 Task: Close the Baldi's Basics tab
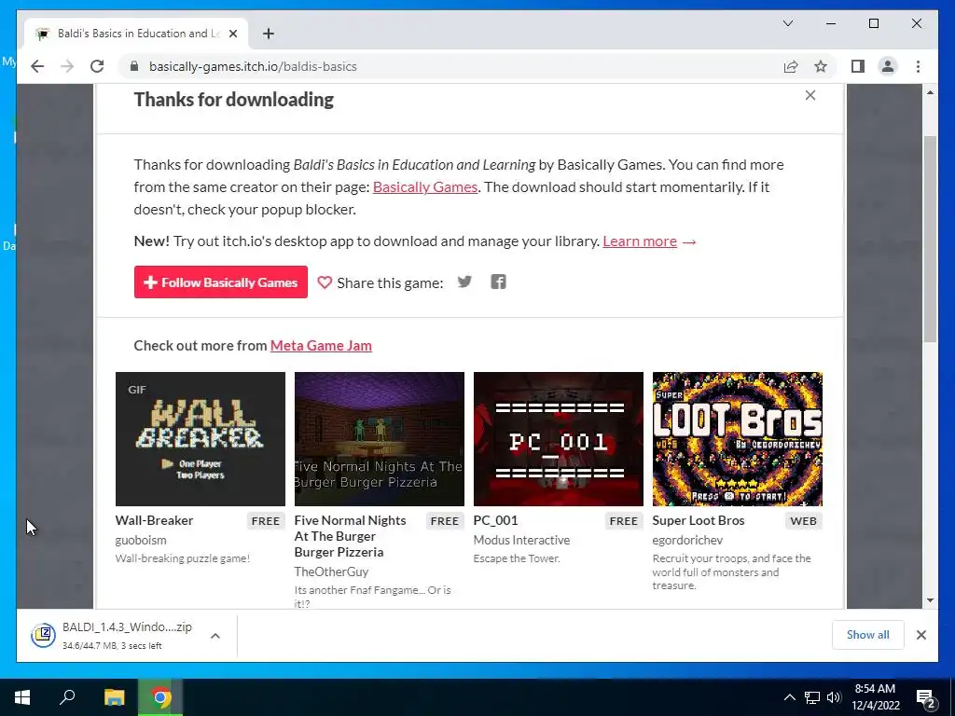pyautogui.click(x=232, y=34)
